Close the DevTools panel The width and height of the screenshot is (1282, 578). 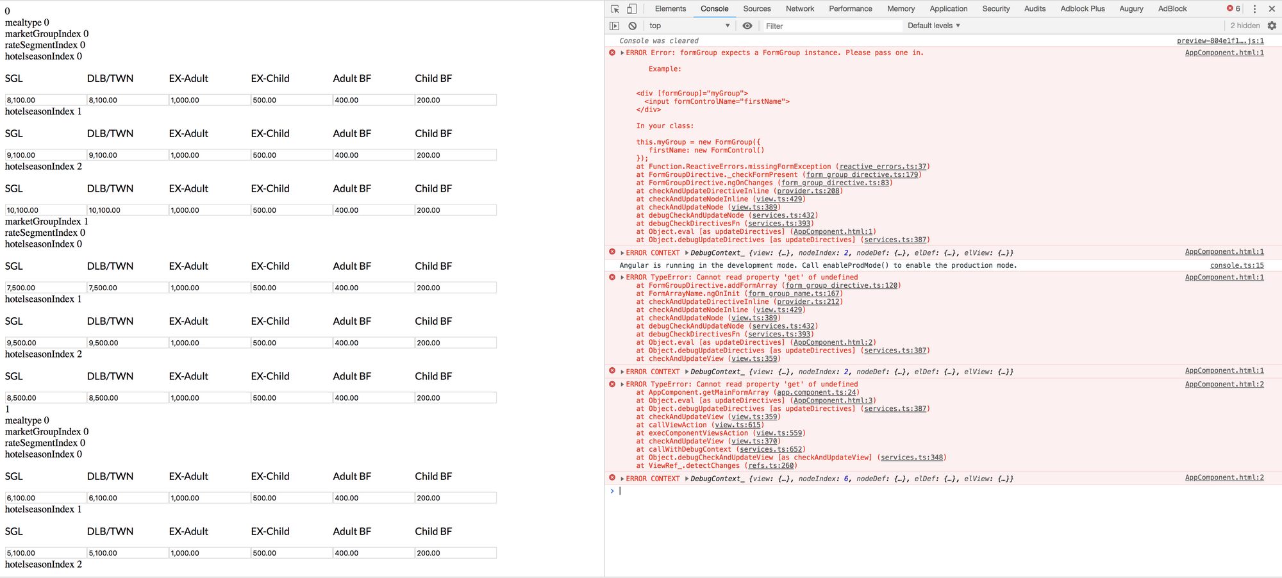click(x=1272, y=9)
